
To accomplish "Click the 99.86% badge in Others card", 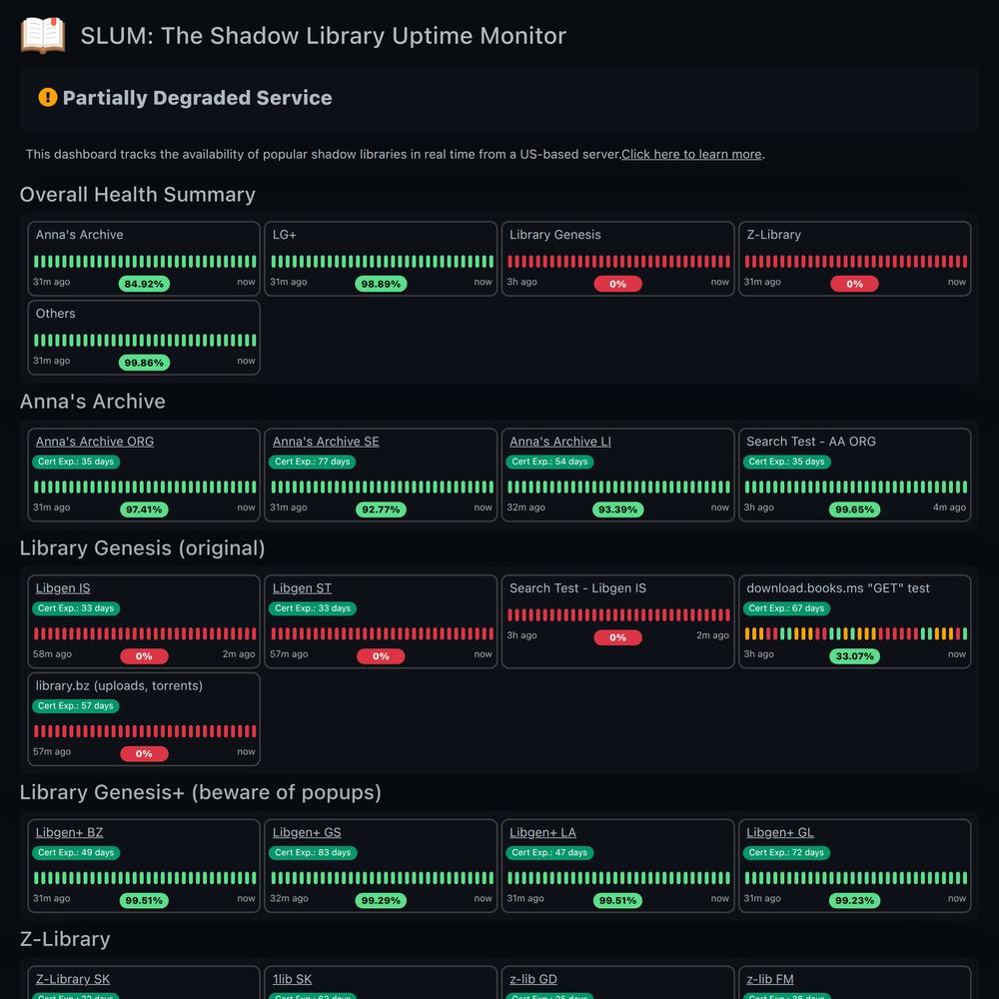I will pyautogui.click(x=144, y=364).
